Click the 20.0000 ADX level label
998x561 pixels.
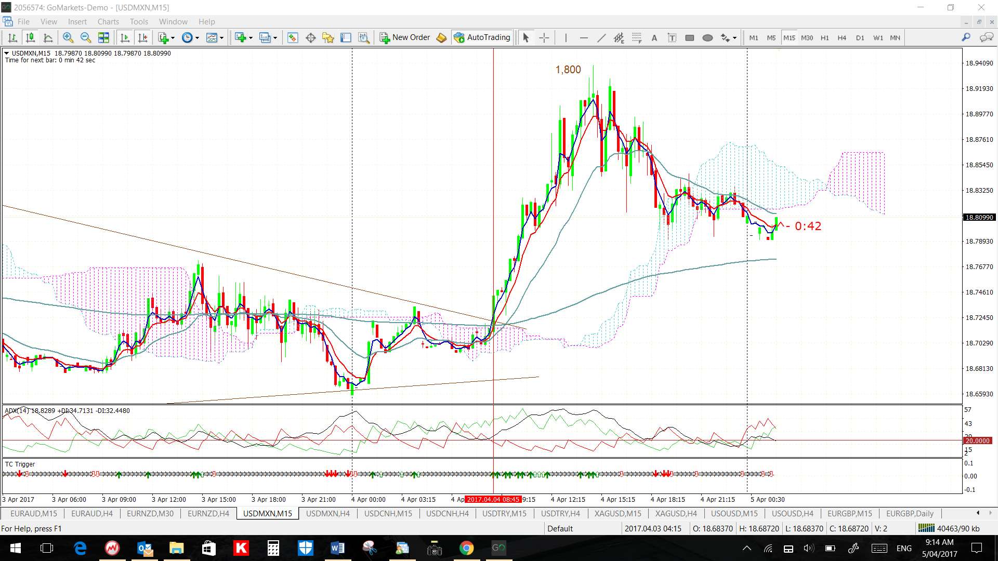coord(977,440)
